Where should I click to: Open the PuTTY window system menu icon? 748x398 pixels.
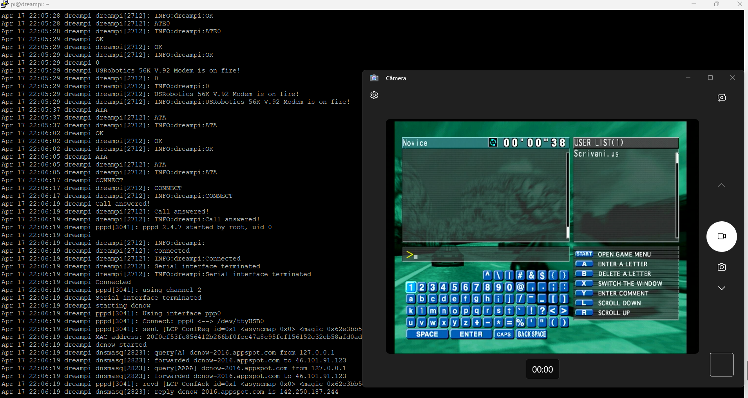[x=4, y=4]
